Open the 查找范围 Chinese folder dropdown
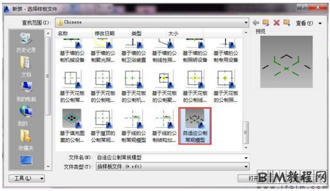 click(x=152, y=22)
